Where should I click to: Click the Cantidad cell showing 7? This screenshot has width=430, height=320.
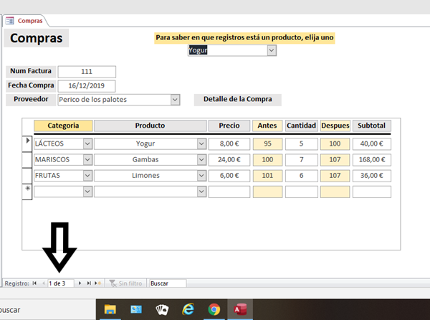coord(302,160)
